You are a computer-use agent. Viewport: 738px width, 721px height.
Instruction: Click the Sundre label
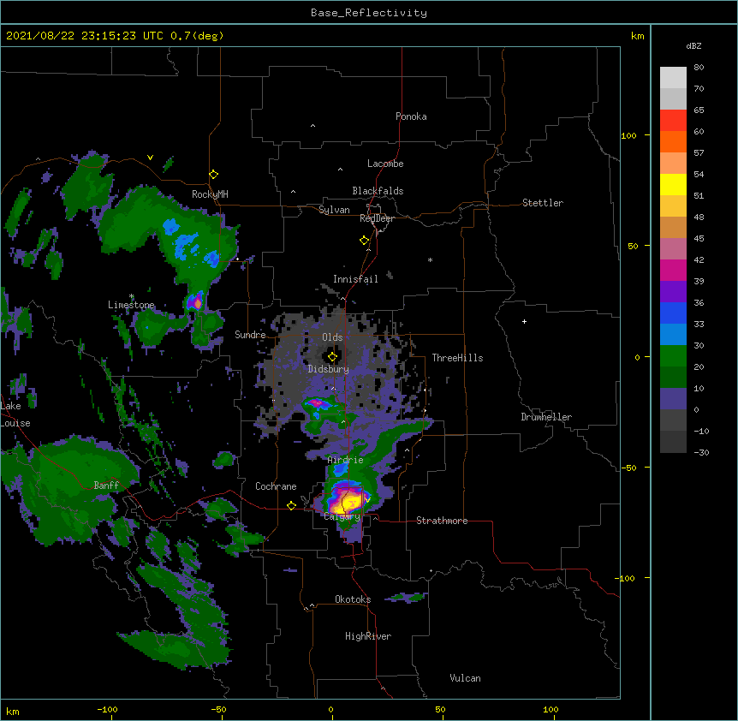coord(250,335)
